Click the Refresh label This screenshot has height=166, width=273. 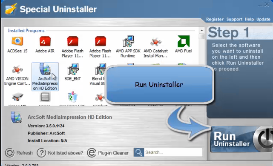[x=25, y=153]
